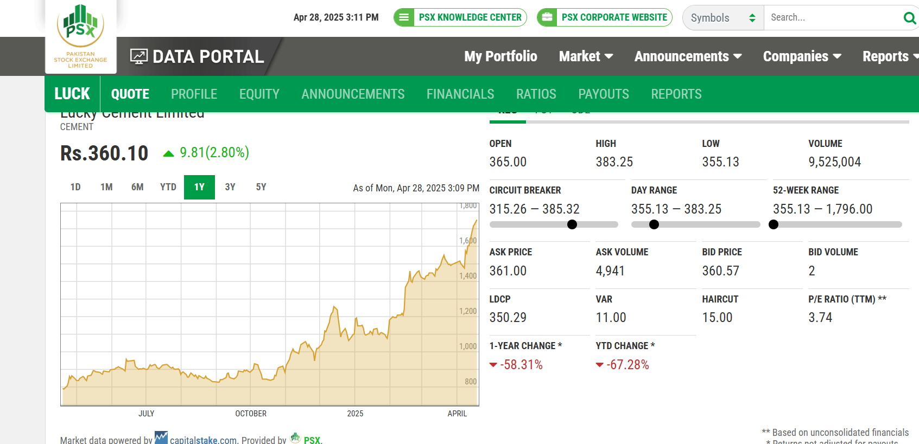Screen dimensions: 919x444
Task: Click the PSX CORPORATE WEBSITE button
Action: point(605,17)
